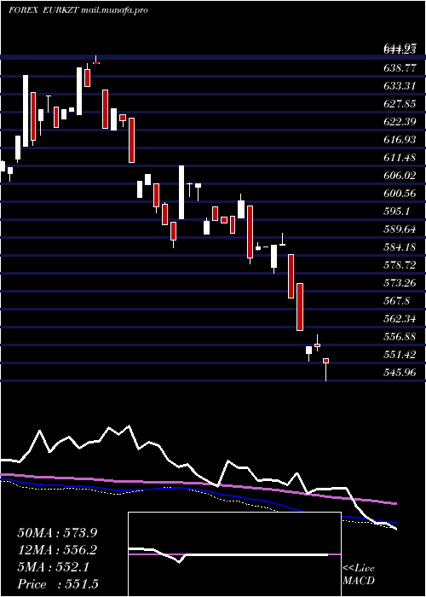This screenshot has height=597, width=426.
Task: Click the 12MA : 556.2 value
Action: point(57,550)
